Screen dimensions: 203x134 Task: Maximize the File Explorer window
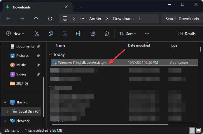point(183,5)
